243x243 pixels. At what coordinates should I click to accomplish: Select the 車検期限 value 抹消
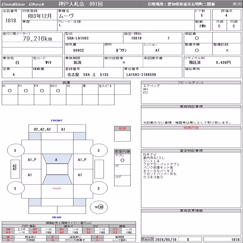point(77,63)
